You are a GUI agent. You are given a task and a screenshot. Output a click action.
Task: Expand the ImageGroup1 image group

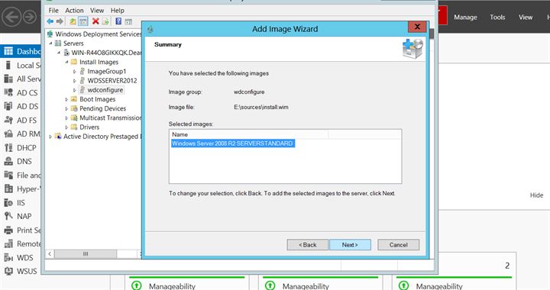[74, 72]
